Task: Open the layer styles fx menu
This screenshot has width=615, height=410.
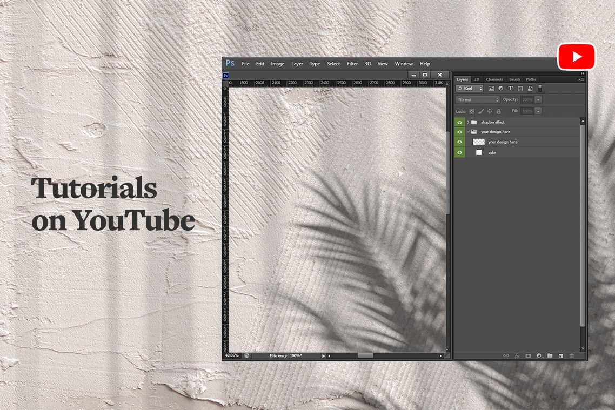Action: [x=517, y=355]
